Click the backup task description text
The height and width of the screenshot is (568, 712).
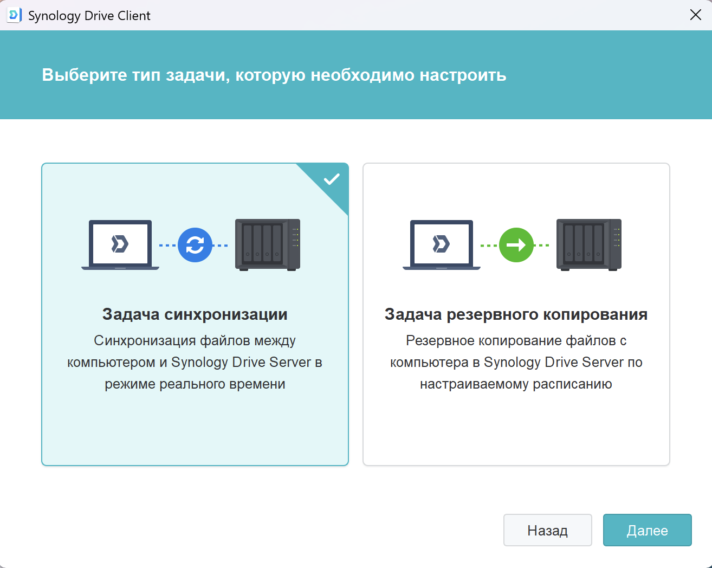tap(516, 362)
